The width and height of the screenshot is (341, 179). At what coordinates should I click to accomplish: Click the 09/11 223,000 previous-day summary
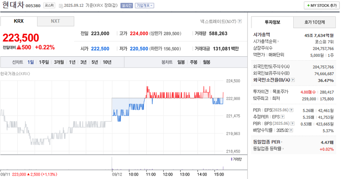pyautogui.click(x=29, y=174)
